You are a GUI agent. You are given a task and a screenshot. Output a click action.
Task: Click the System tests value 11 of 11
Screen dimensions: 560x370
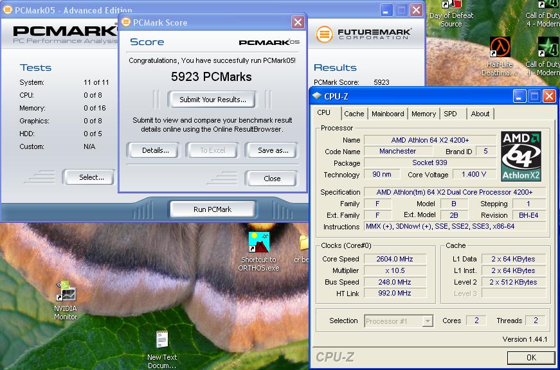(x=96, y=82)
